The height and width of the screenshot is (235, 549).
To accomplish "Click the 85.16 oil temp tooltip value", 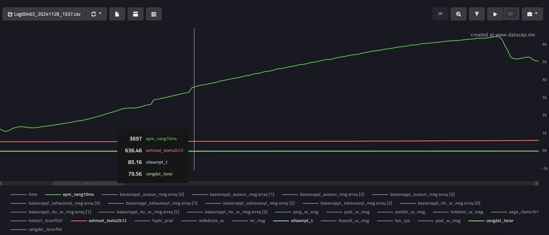I will coord(135,162).
